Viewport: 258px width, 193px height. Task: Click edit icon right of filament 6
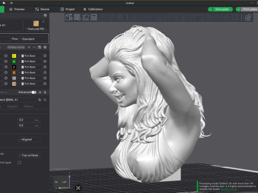45,67
